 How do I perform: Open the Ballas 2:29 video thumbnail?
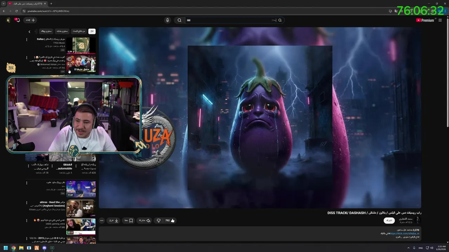click(x=81, y=45)
